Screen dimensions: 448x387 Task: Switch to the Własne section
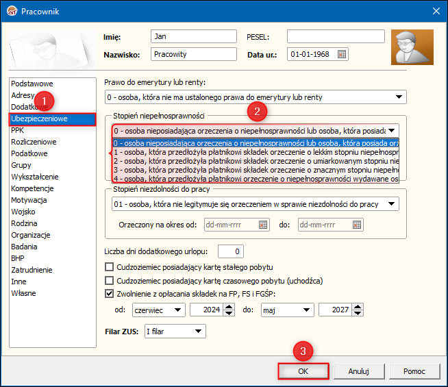click(x=23, y=293)
